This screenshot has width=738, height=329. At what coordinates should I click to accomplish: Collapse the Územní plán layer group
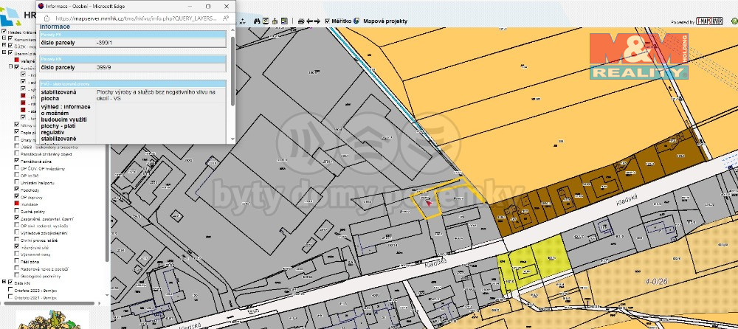point(4,53)
